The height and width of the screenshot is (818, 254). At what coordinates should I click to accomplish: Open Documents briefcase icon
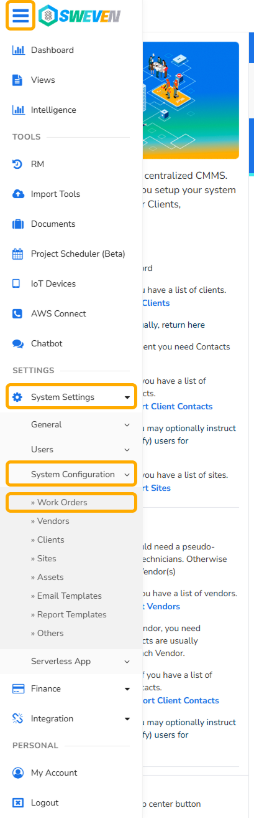(x=18, y=224)
